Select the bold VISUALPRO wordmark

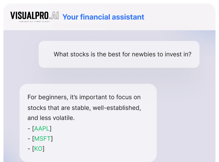[29, 15]
